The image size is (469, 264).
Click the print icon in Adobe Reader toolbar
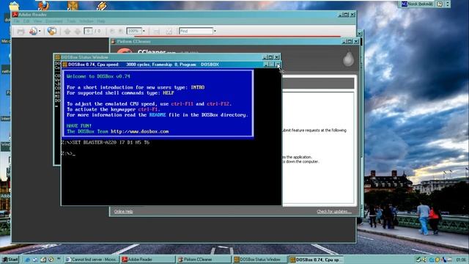pyautogui.click(x=21, y=31)
